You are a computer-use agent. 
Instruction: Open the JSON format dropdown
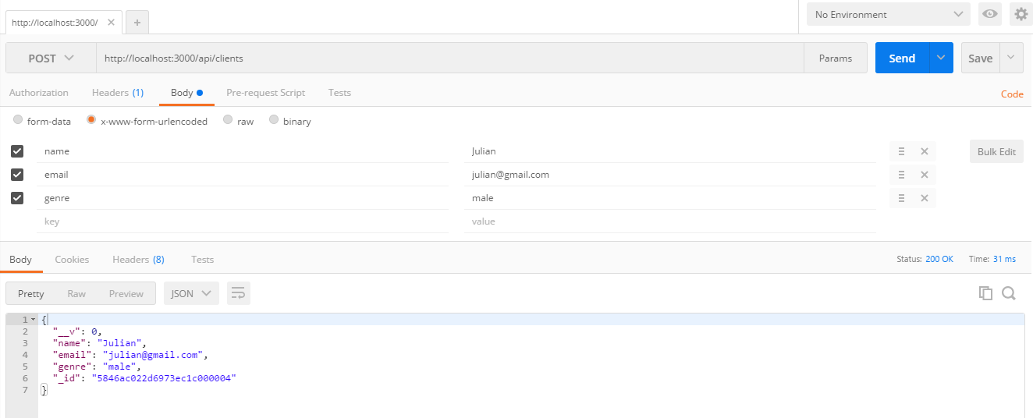(191, 293)
